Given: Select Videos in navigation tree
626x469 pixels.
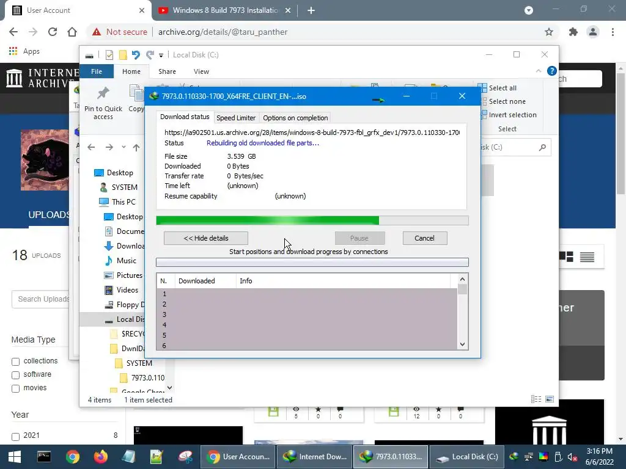Looking at the screenshot, I should point(121,290).
